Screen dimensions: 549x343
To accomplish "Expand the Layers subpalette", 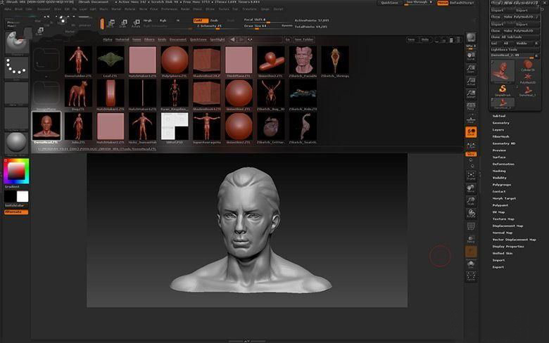I will tap(498, 130).
